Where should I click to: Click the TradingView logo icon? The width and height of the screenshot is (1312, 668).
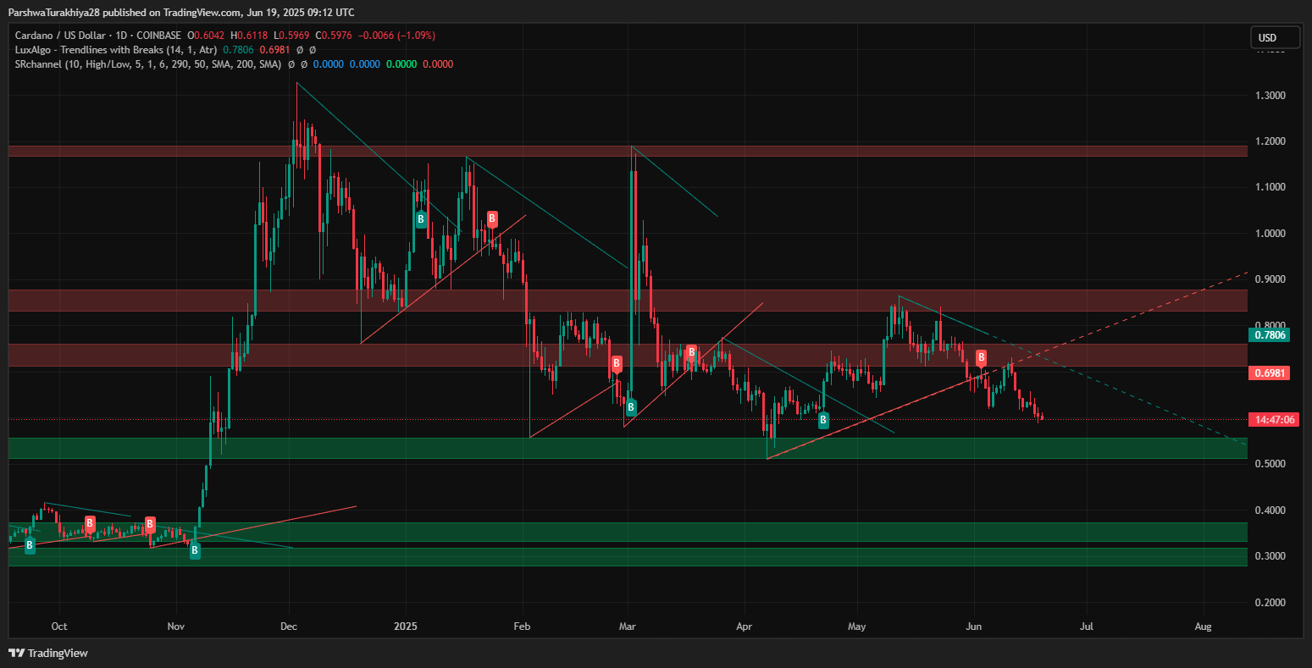click(x=17, y=653)
